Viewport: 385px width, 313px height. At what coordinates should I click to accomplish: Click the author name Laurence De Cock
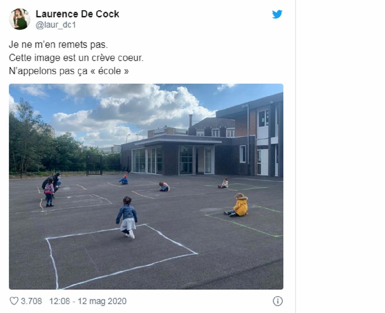(77, 14)
